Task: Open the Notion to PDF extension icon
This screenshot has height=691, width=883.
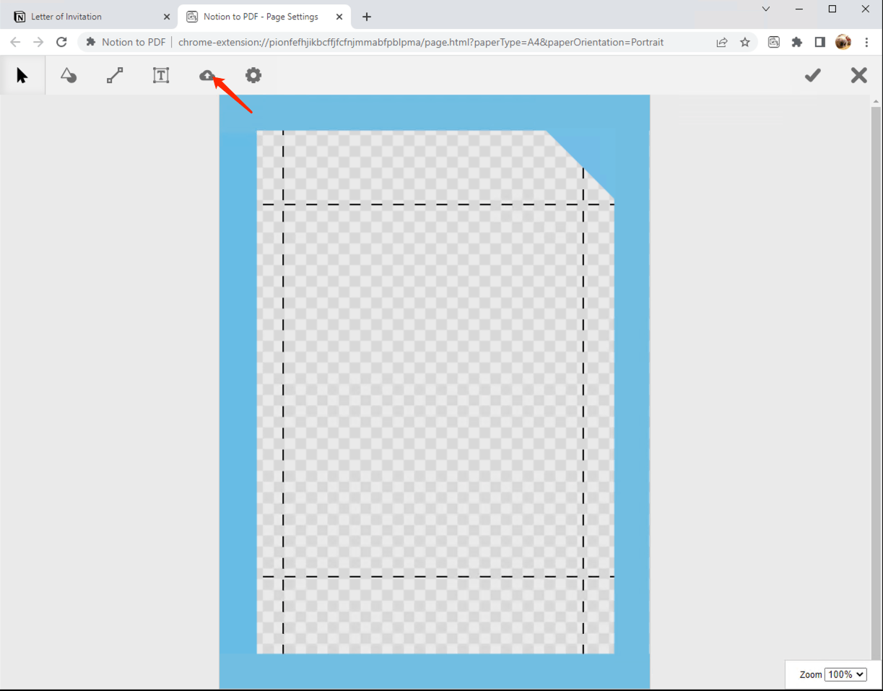Action: 773,42
